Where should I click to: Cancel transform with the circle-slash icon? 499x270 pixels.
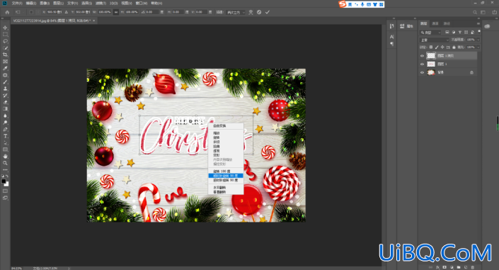259,12
